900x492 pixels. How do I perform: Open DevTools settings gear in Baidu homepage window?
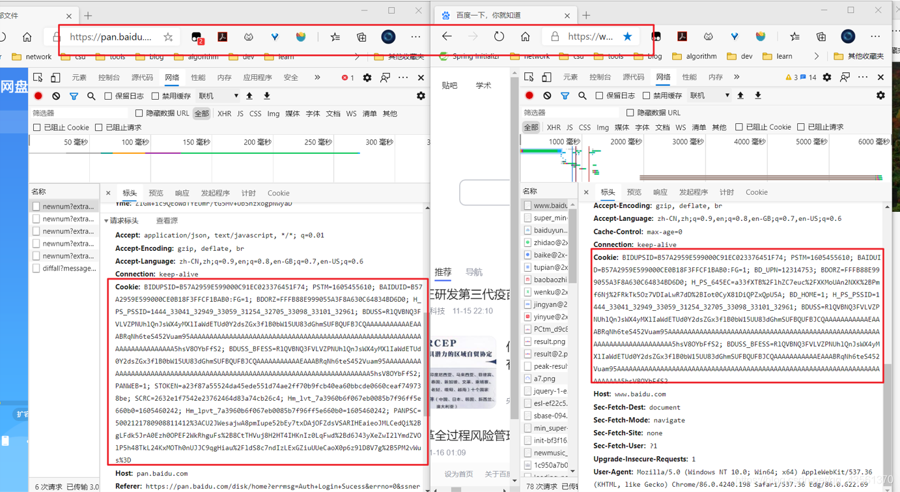click(827, 77)
